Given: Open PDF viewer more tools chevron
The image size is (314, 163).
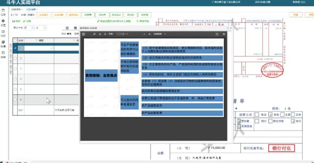Looking at the screenshot, I should coord(224,34).
